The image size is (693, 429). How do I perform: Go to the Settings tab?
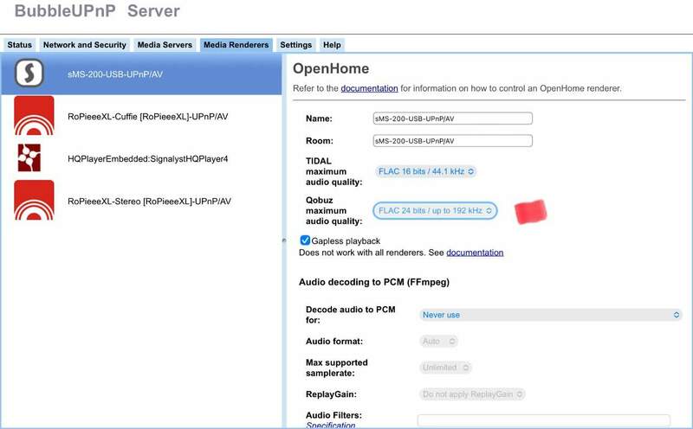(295, 45)
